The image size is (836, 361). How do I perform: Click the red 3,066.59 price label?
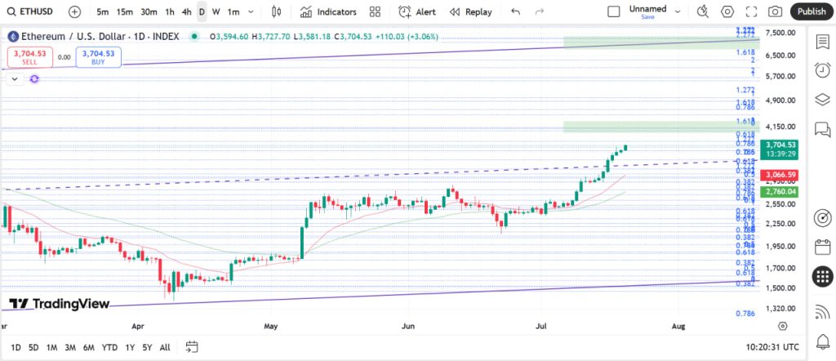[x=780, y=175]
